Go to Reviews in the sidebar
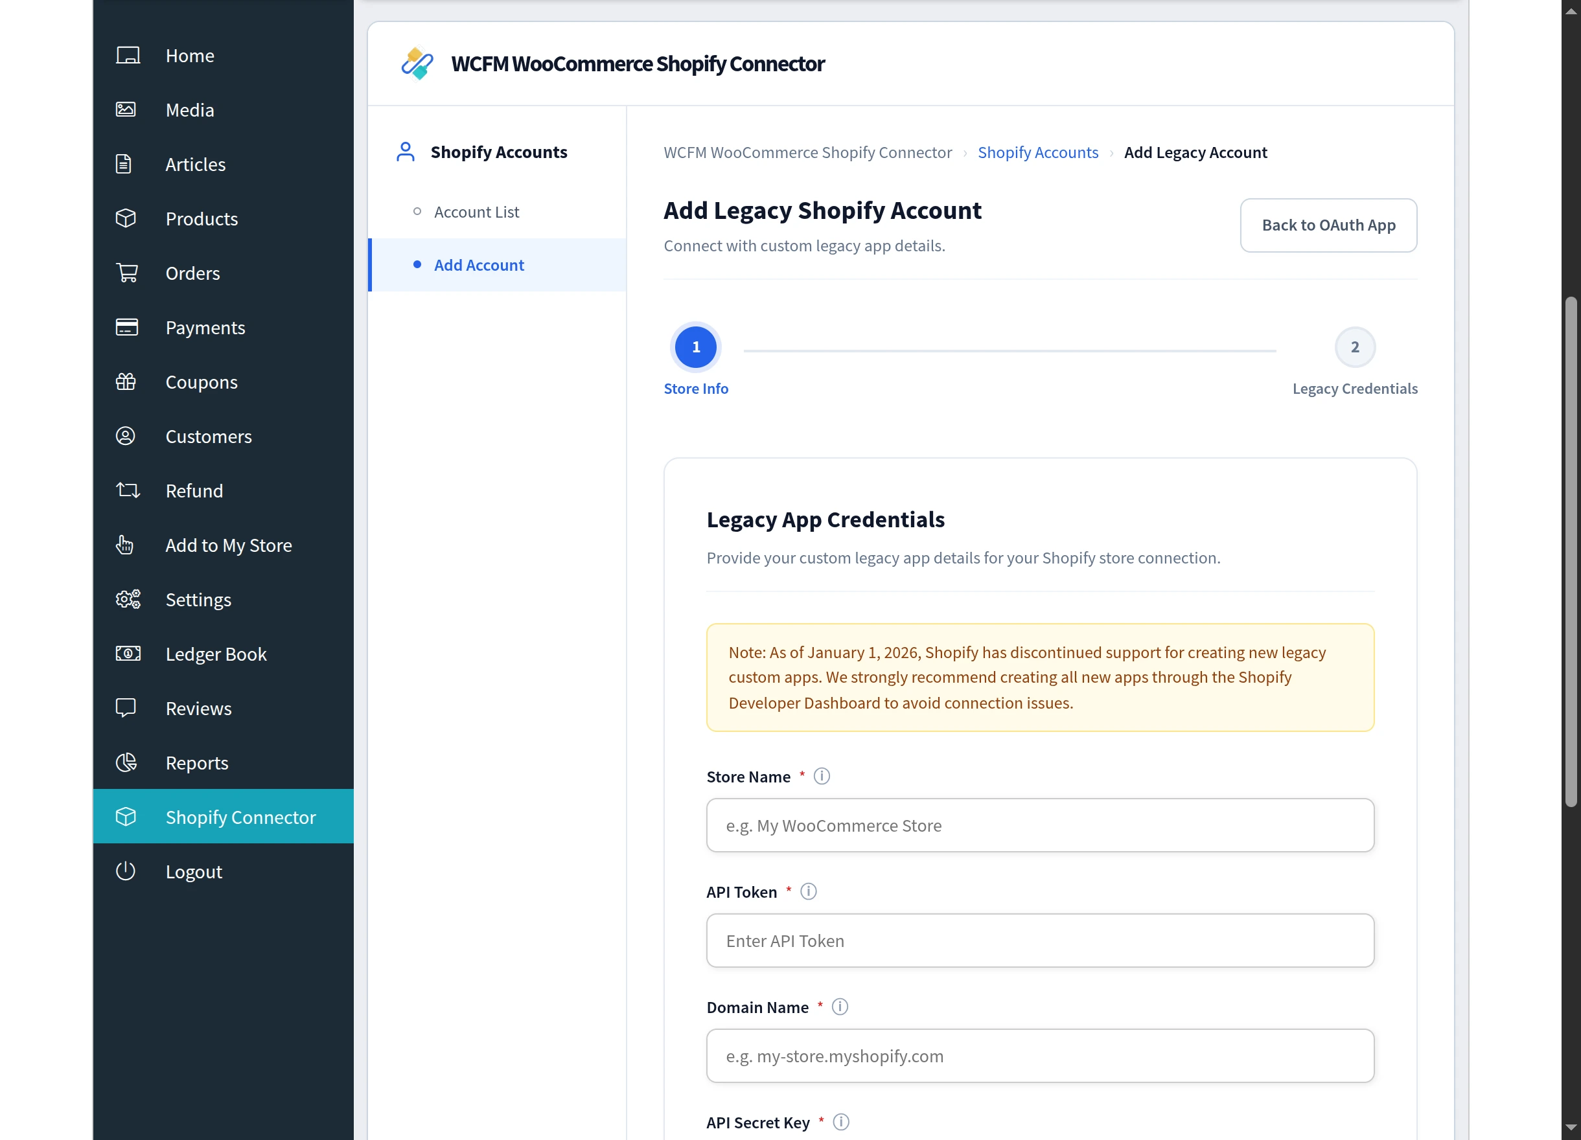Viewport: 1581px width, 1140px height. click(x=223, y=708)
